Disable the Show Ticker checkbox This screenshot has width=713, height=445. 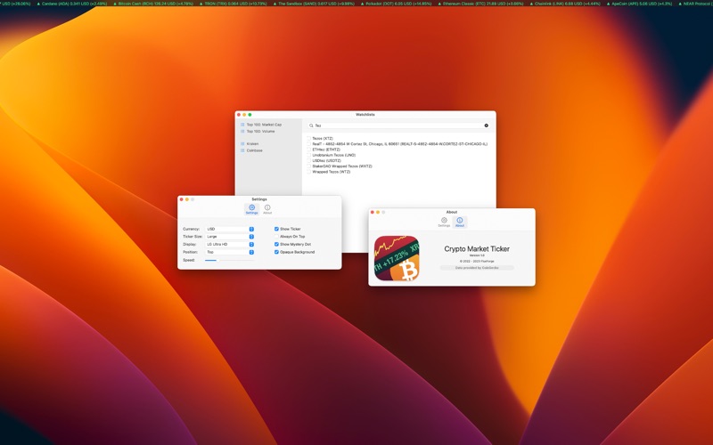tap(276, 229)
